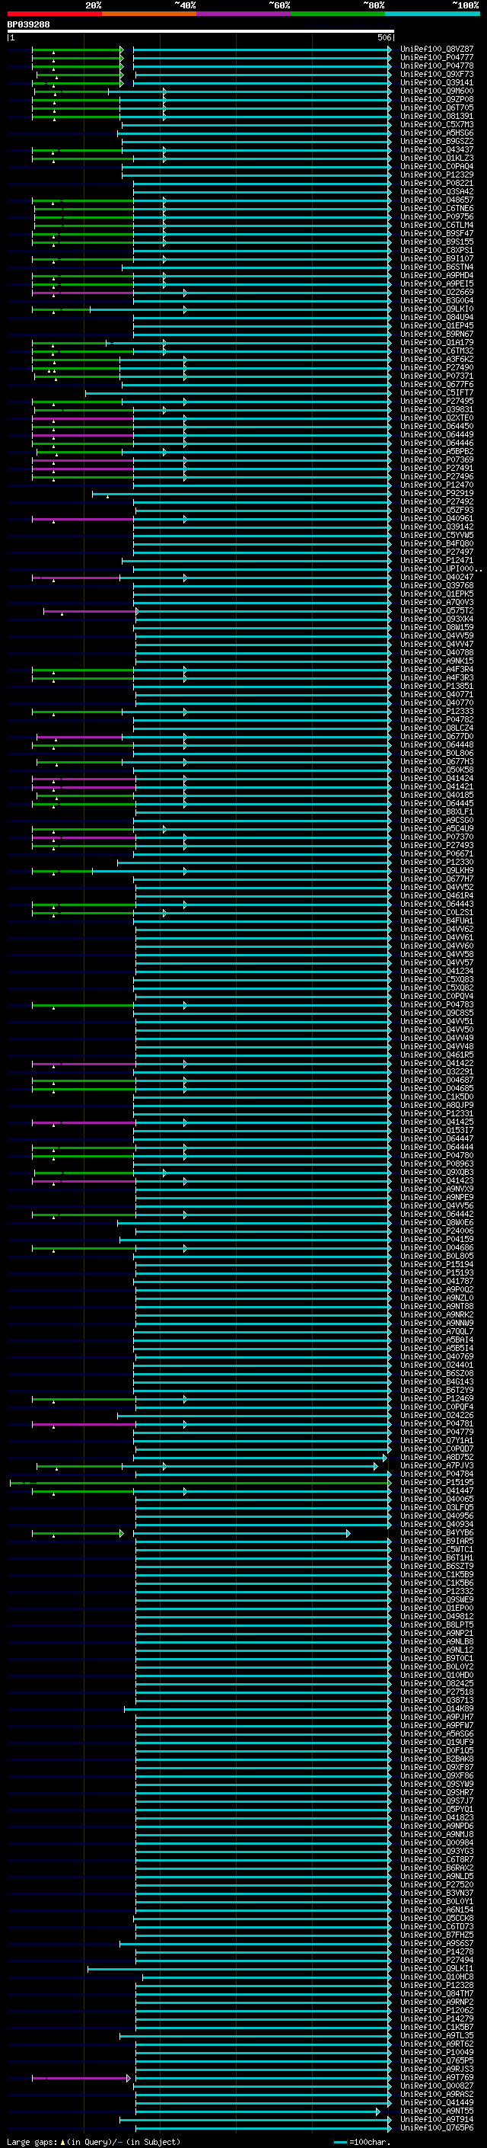Select the query name BP039288

pyautogui.click(x=28, y=25)
